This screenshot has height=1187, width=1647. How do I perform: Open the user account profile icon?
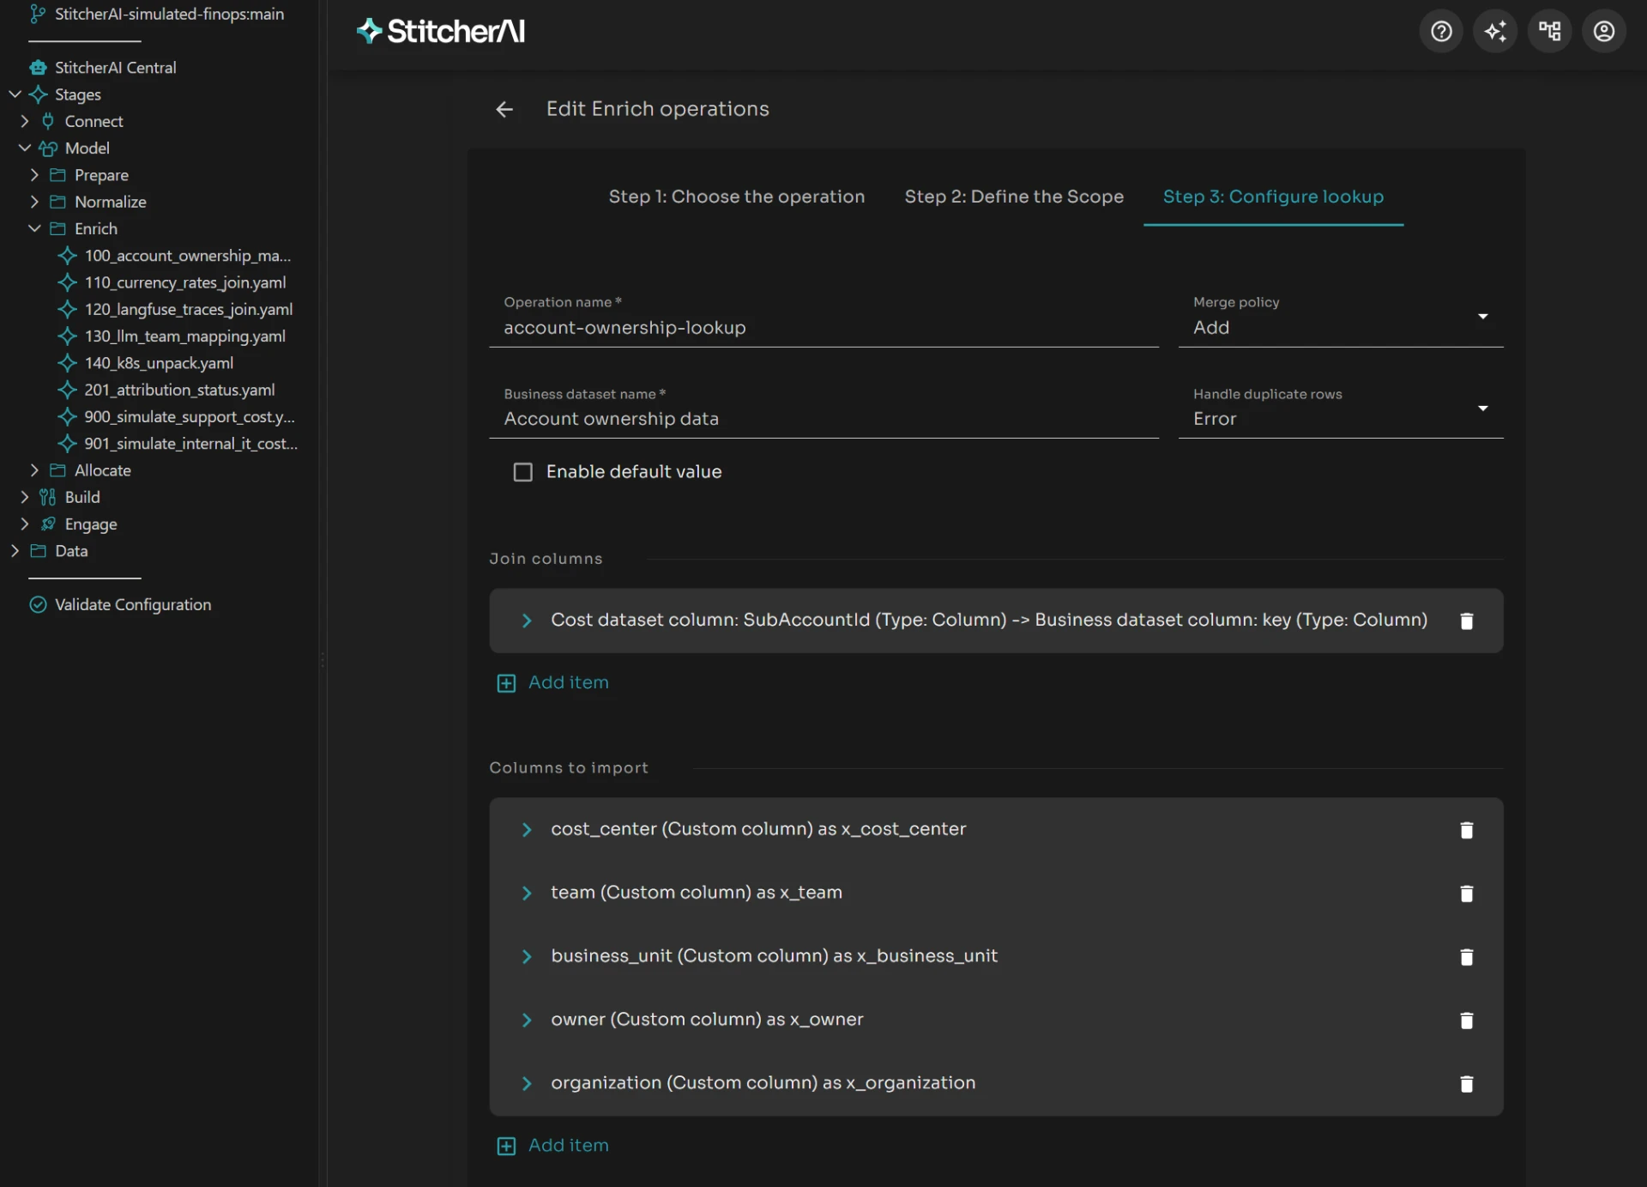(x=1603, y=32)
